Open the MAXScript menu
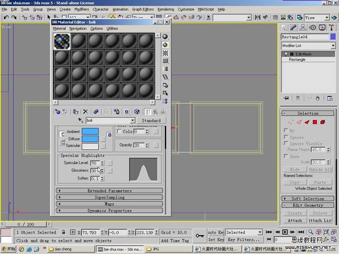339x254 pixels. point(206,9)
